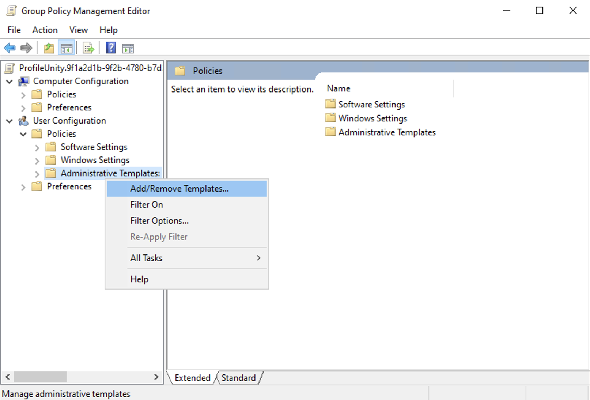Select Filter On in context menu

click(x=146, y=205)
